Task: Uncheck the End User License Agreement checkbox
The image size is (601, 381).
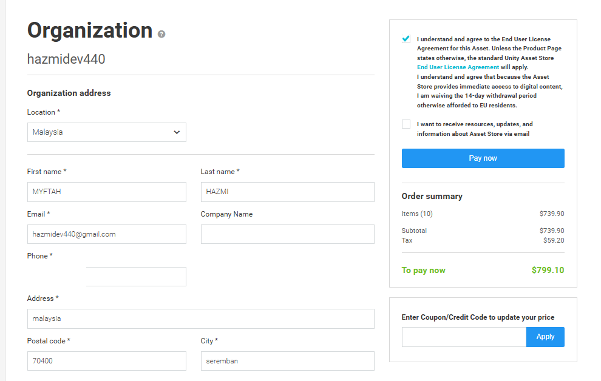Action: point(406,39)
